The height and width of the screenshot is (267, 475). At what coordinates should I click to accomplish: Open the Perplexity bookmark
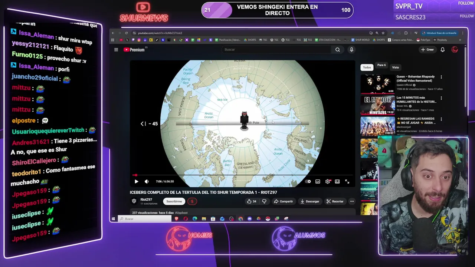click(x=440, y=40)
